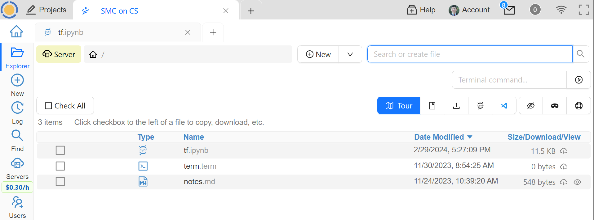Expand the New button dropdown arrow
The height and width of the screenshot is (220, 594).
[x=350, y=54]
